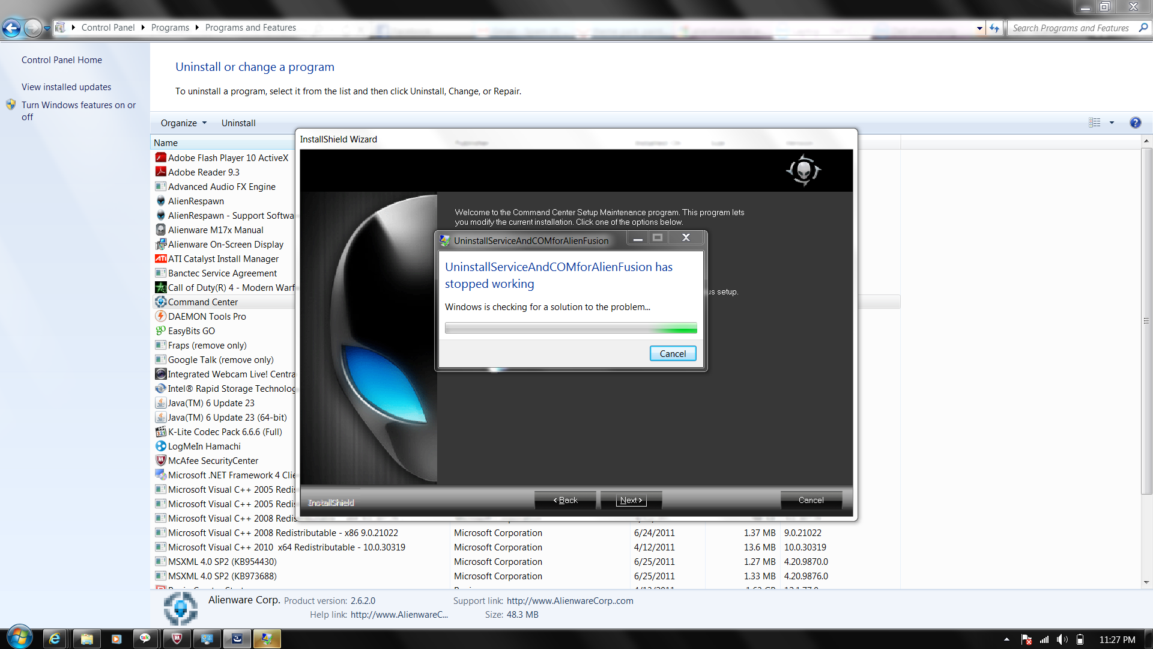Viewport: 1153px width, 649px height.
Task: Click Uninstall in the toolbar
Action: 238,123
